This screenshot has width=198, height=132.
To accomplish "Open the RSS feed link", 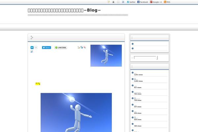I will [167, 2].
